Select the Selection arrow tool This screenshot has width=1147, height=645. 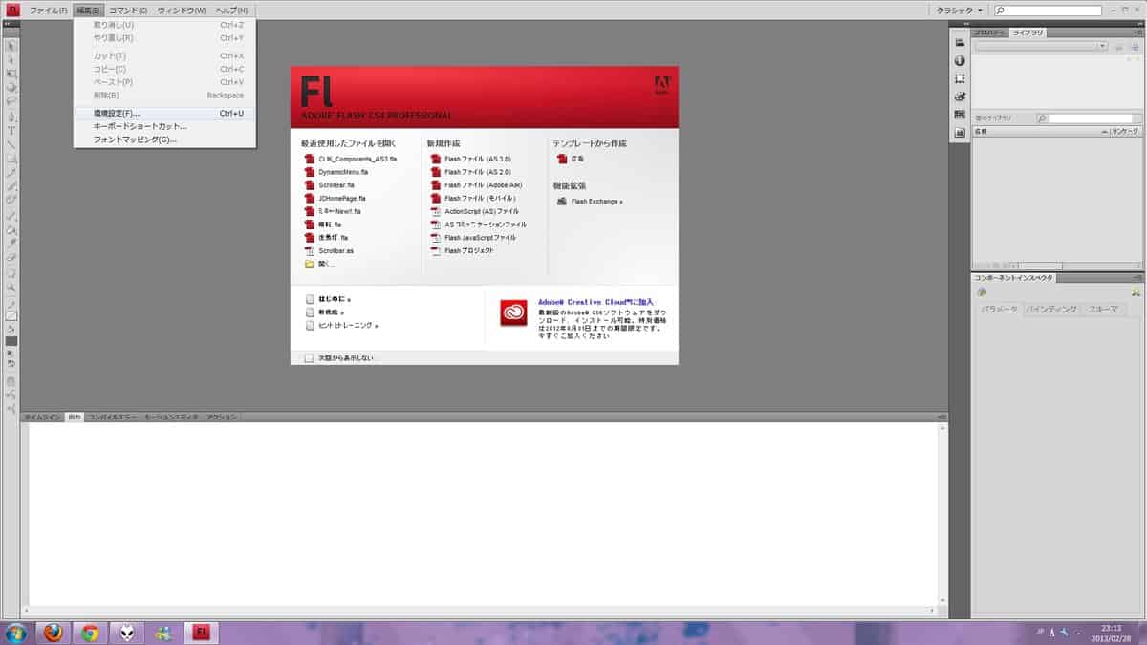(11, 45)
